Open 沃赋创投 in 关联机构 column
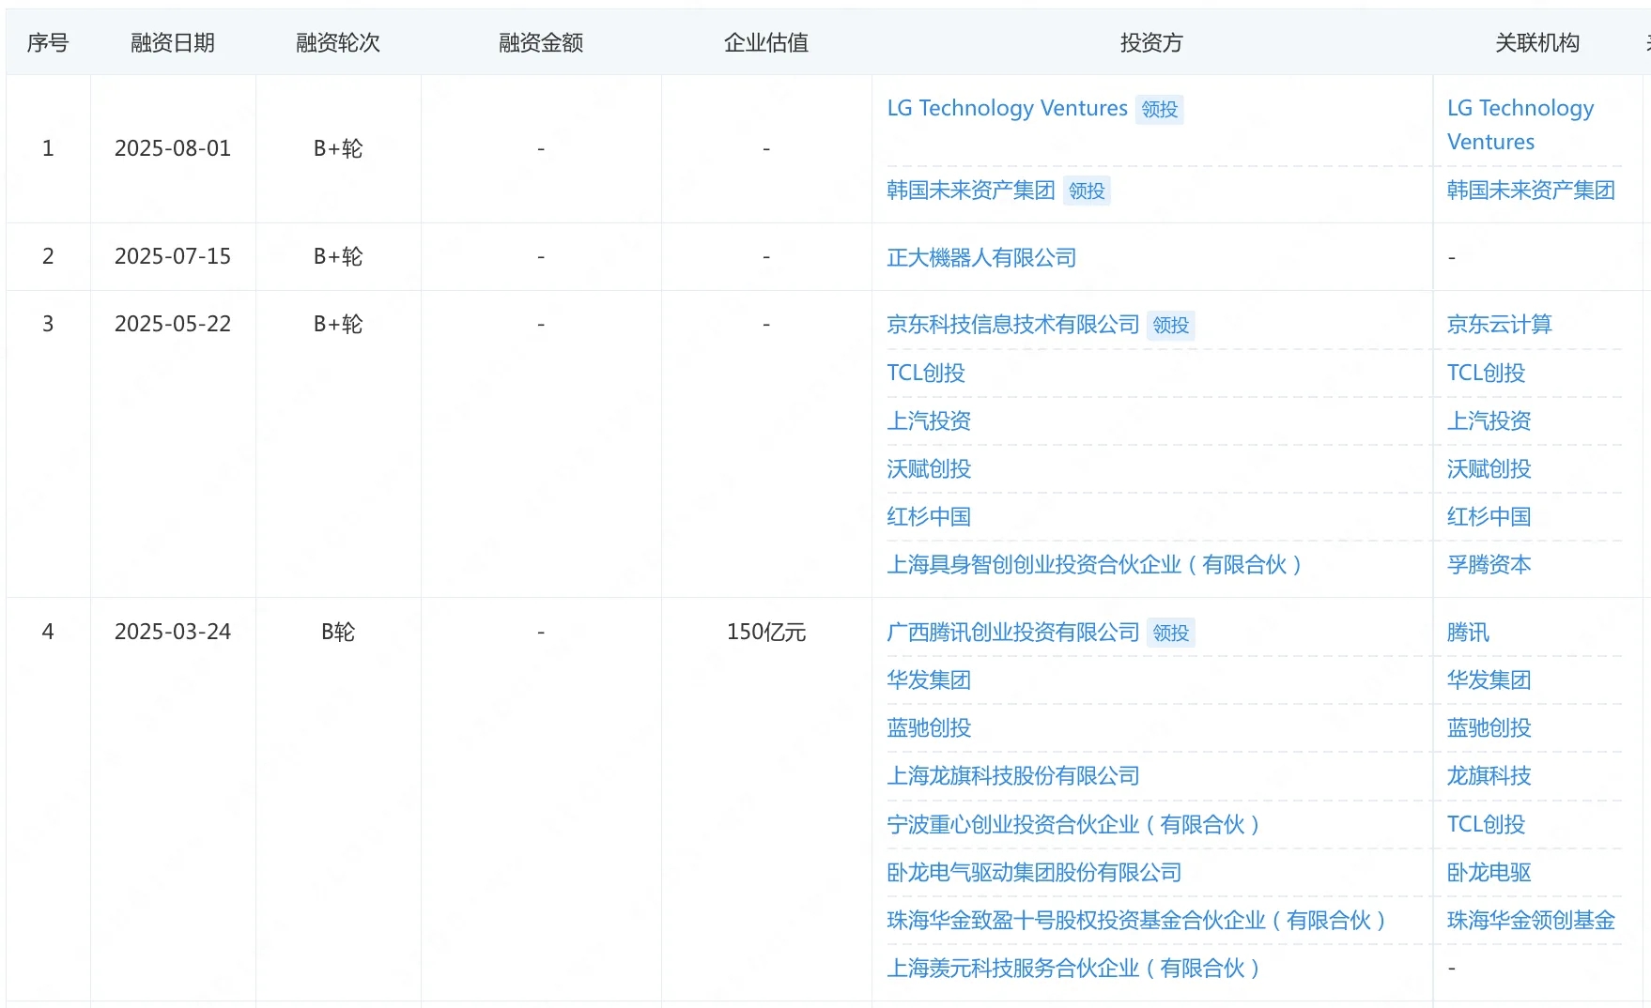The height and width of the screenshot is (1008, 1651). coord(1489,468)
